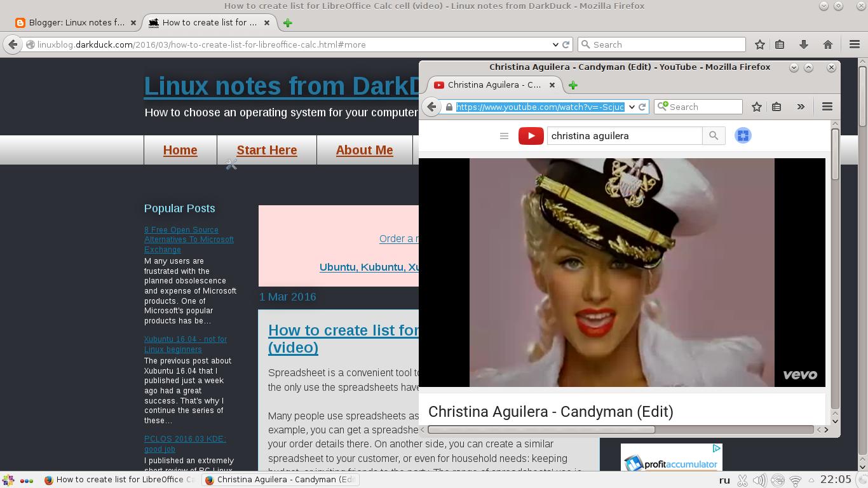The height and width of the screenshot is (488, 868).
Task: Select 'How to create list for...' tab
Action: click(210, 22)
